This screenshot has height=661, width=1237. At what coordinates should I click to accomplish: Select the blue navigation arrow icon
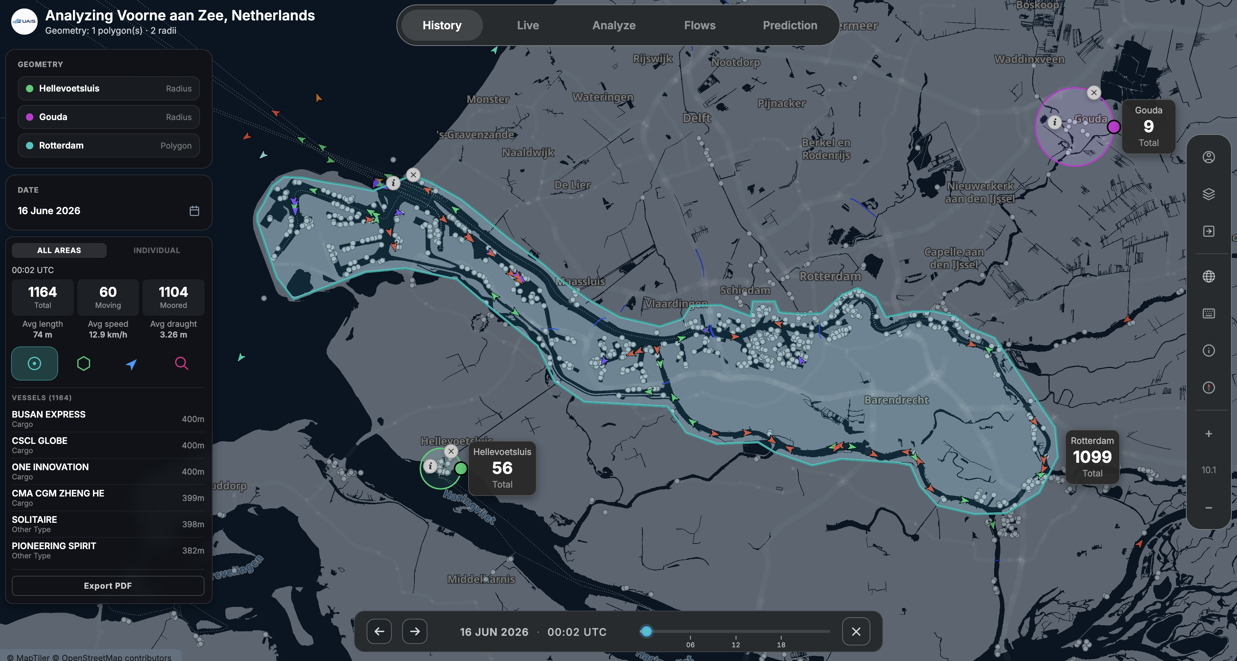click(x=131, y=364)
